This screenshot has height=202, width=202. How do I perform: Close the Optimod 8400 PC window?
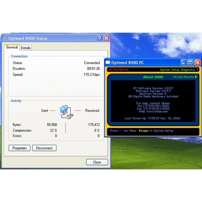[x=197, y=62]
